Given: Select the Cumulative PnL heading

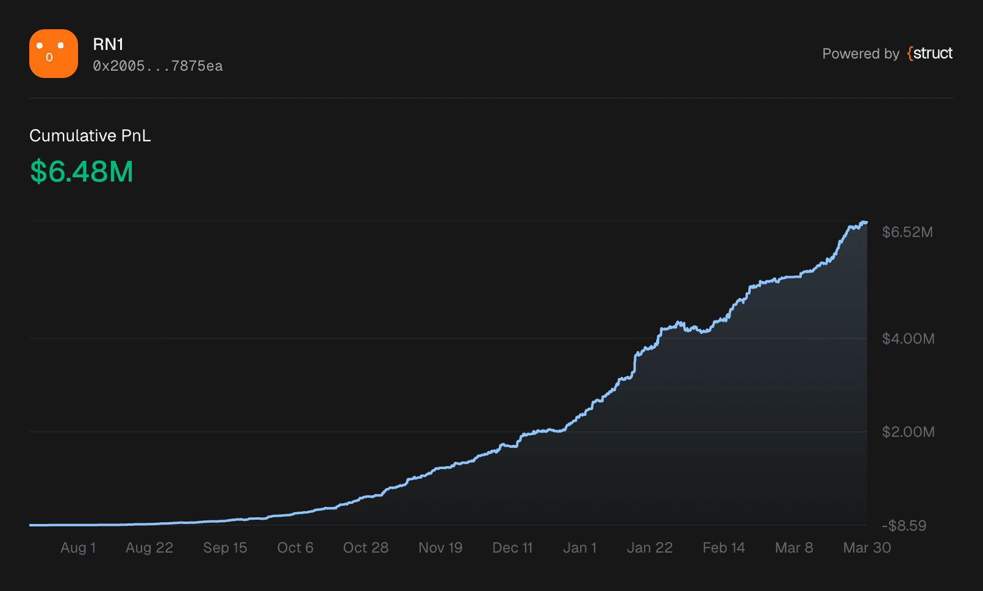Looking at the screenshot, I should point(90,135).
